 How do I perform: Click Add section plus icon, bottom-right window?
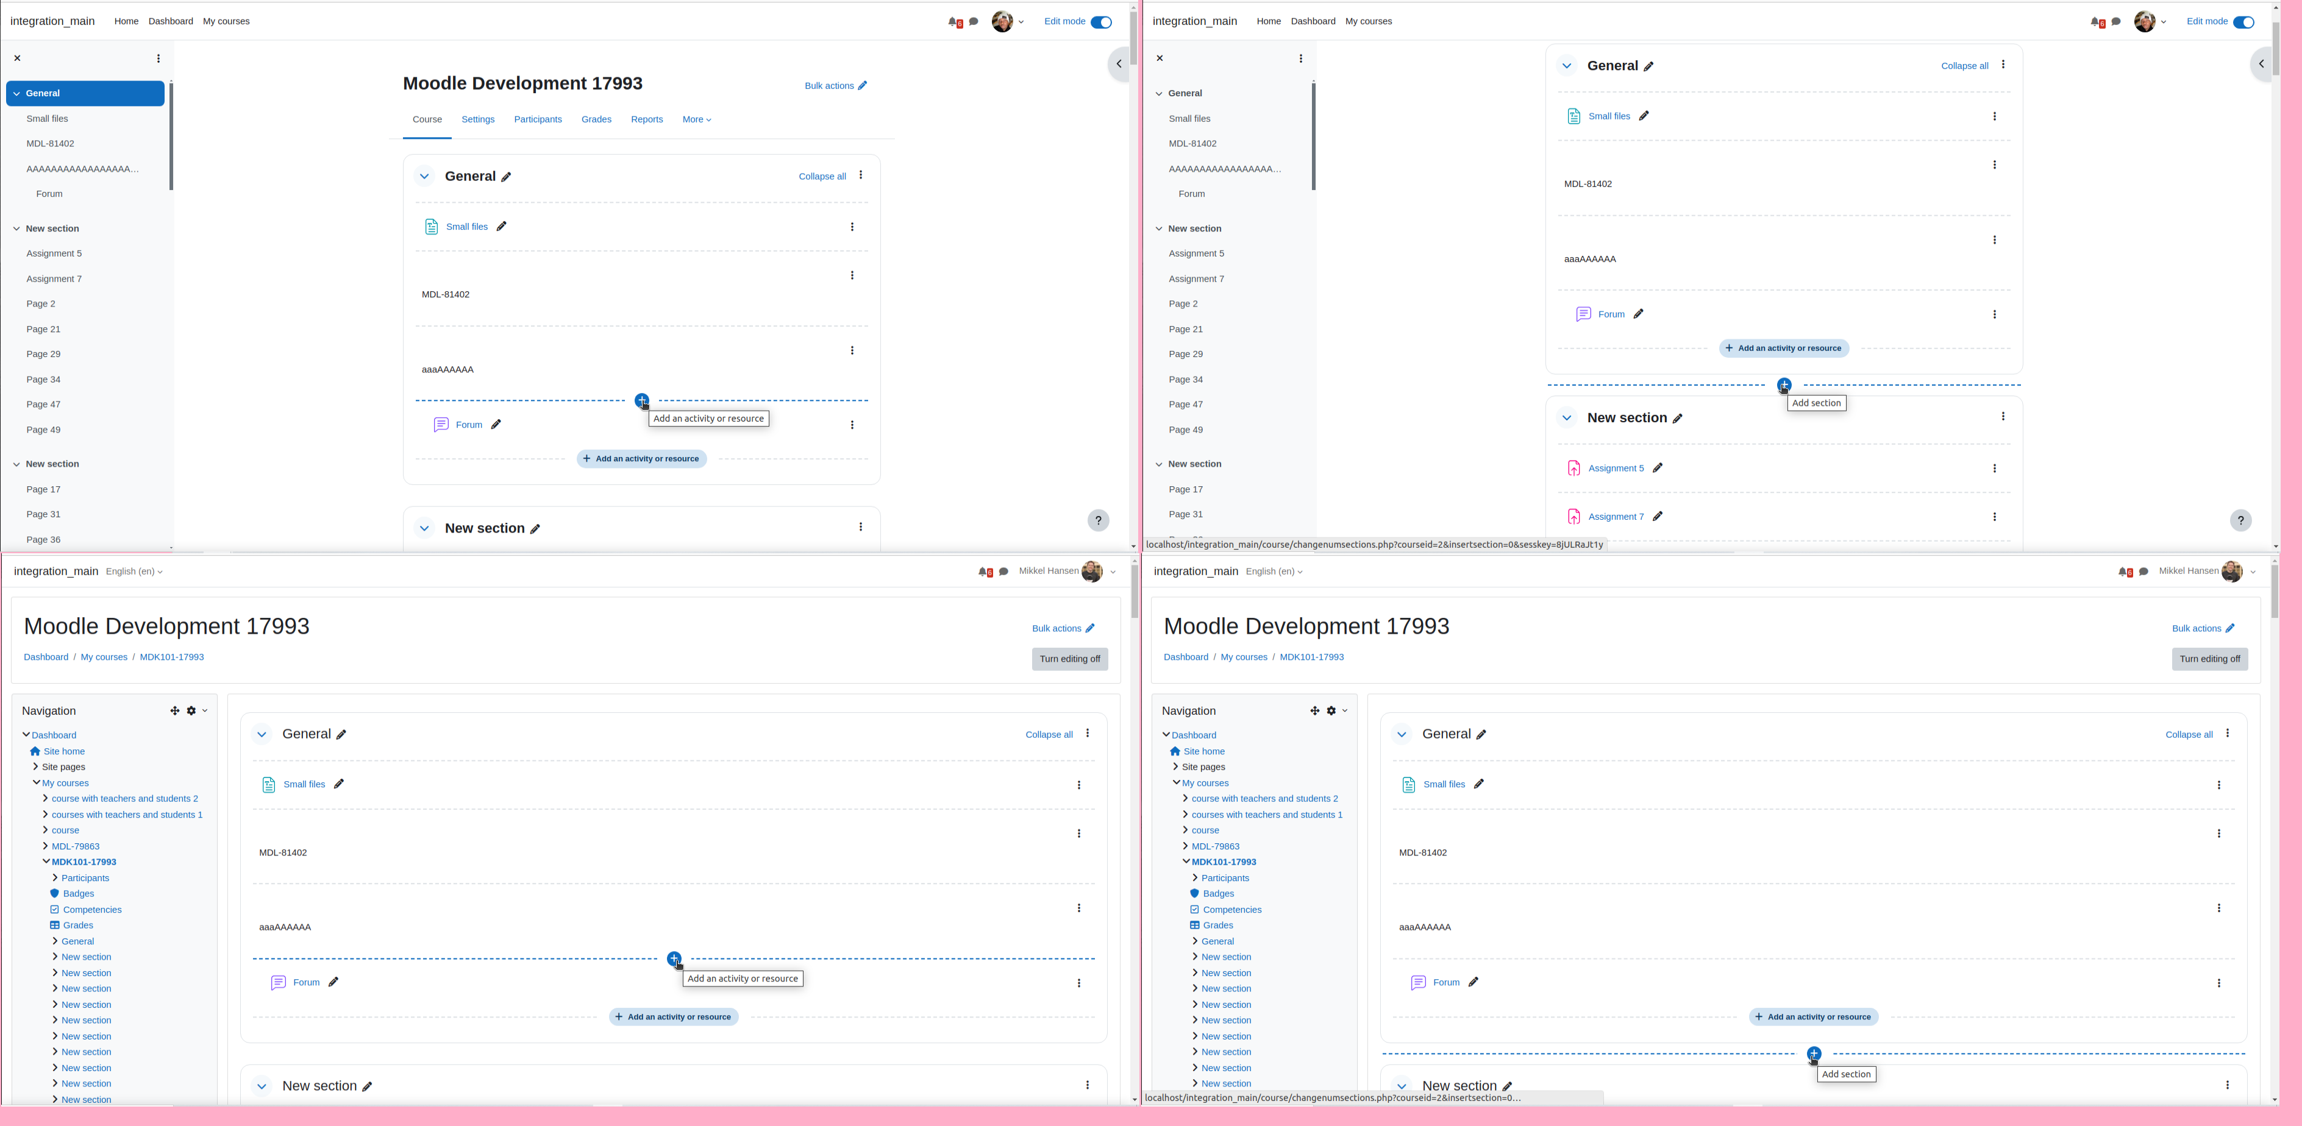pos(1813,1053)
